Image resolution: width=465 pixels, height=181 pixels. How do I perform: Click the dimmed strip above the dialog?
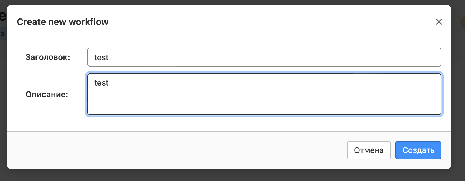(x=231, y=2)
